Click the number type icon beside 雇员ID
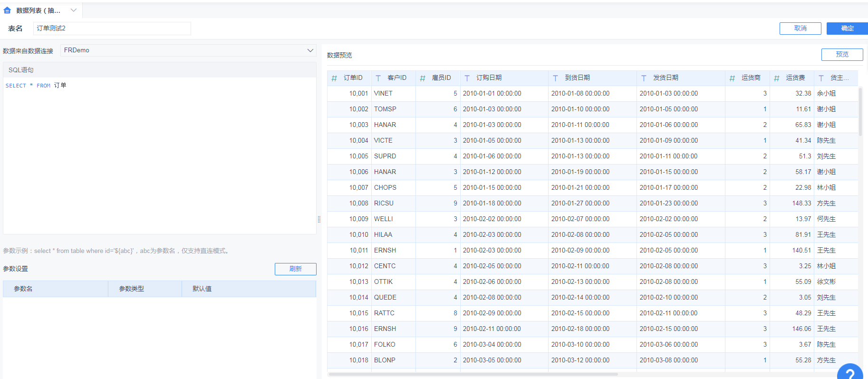This screenshot has width=868, height=379. pos(423,78)
